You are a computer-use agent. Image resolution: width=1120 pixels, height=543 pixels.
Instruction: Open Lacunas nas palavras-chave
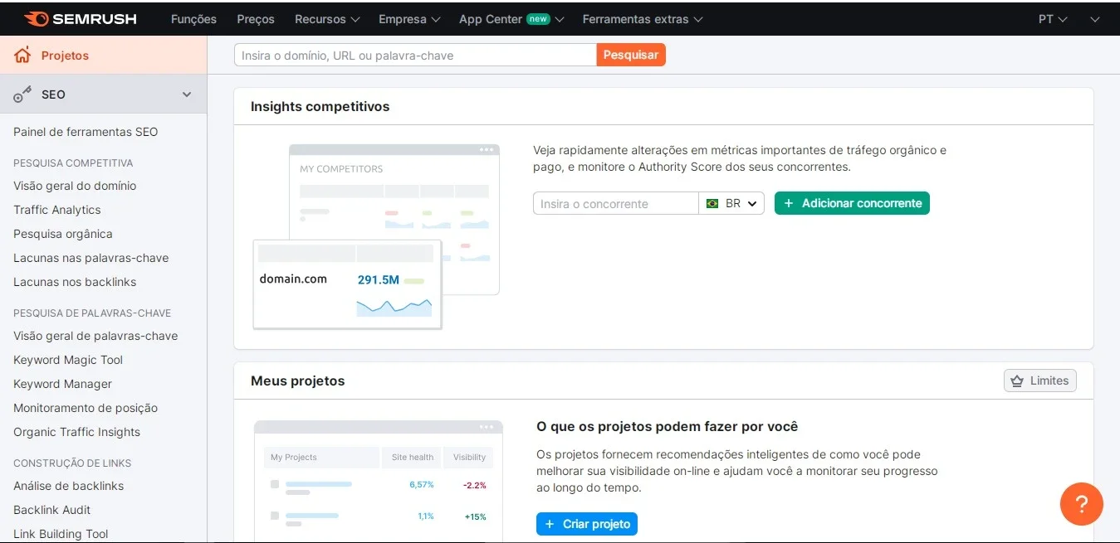coord(91,258)
